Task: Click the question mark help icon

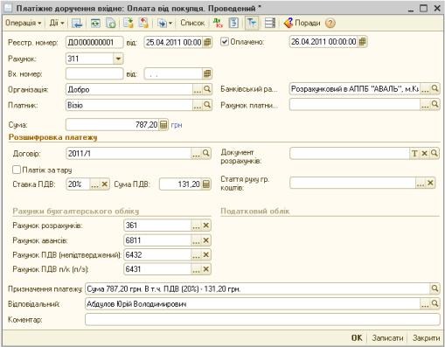Action: click(x=330, y=23)
